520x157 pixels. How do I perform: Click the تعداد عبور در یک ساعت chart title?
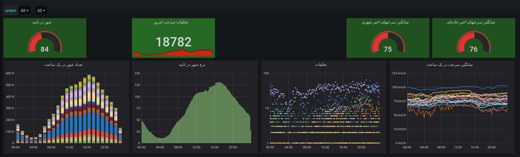tap(64, 65)
